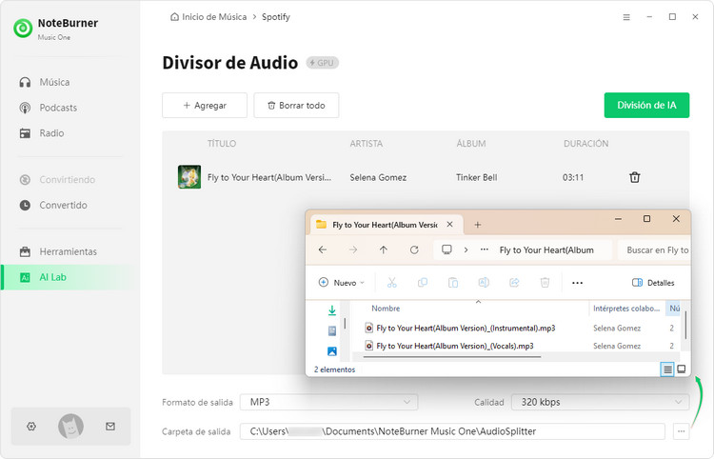
Task: Expand the address bar chevron
Action: tap(466, 249)
